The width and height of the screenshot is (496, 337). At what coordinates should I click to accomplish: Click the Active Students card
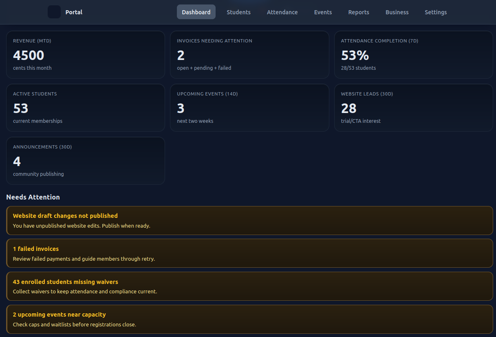86,108
